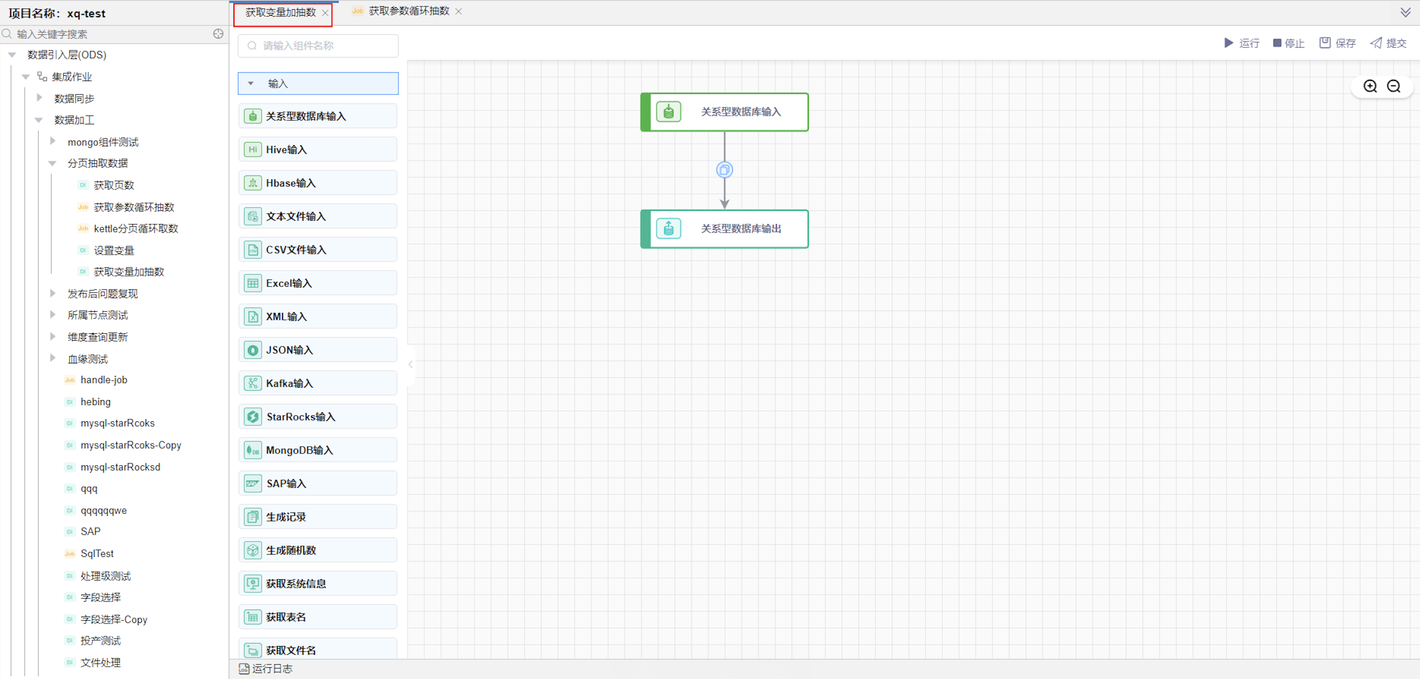The width and height of the screenshot is (1420, 679).
Task: Open the 运行日志 log panel
Action: (x=266, y=668)
